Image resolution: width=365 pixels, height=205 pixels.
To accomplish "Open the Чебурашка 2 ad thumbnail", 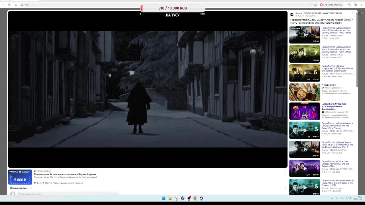I will pos(305,92).
